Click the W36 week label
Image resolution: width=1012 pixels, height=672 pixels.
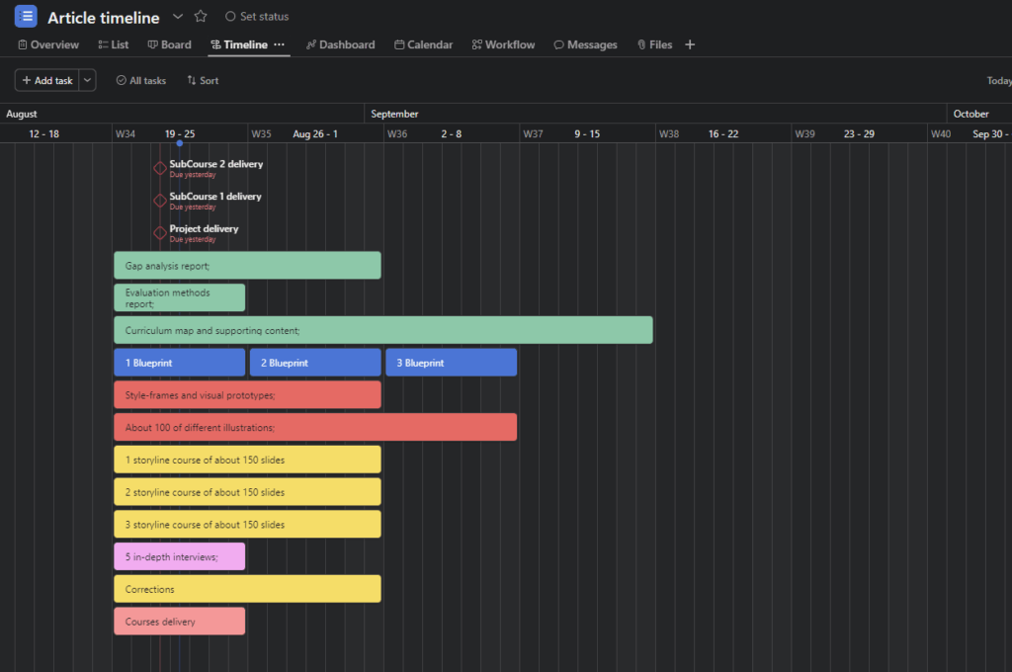(x=397, y=133)
